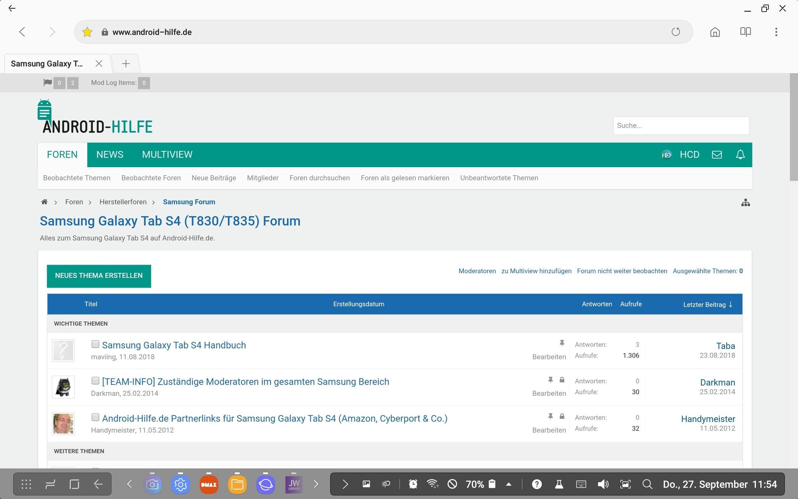Select the TEAM-INFO thread checkbox
This screenshot has width=798, height=499.
tap(95, 381)
